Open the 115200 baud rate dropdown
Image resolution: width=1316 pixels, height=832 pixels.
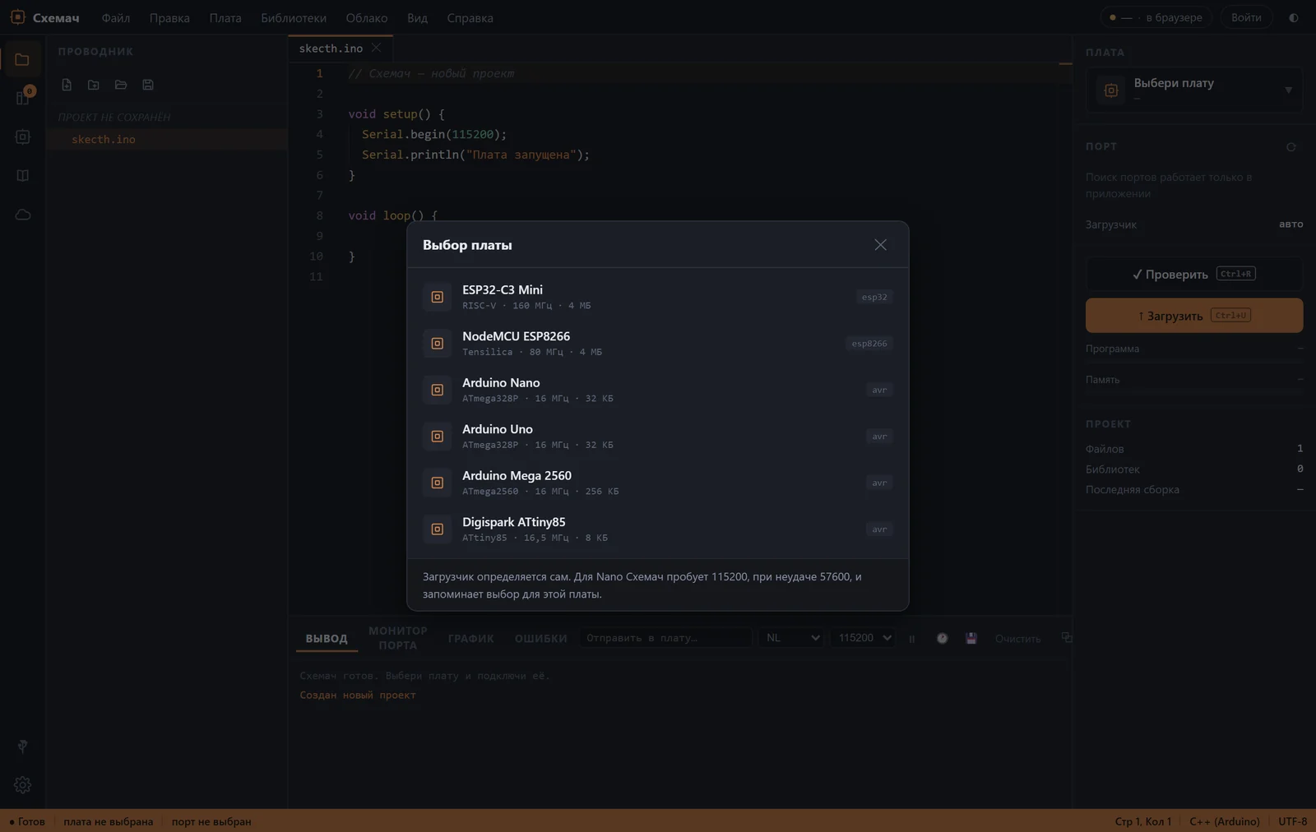click(863, 638)
